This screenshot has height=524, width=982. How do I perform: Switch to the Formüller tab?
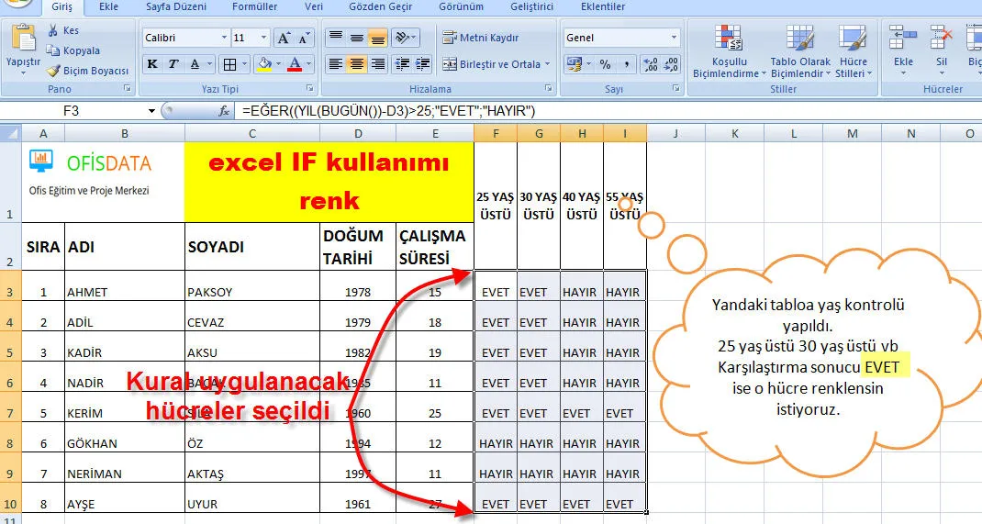(254, 6)
